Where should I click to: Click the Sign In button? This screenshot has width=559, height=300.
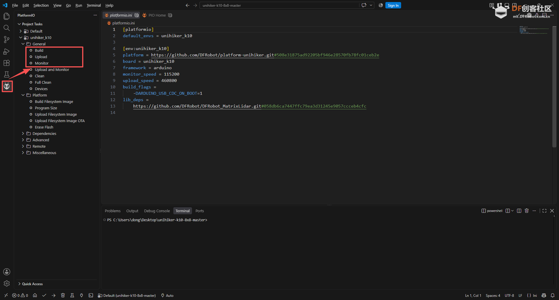393,5
